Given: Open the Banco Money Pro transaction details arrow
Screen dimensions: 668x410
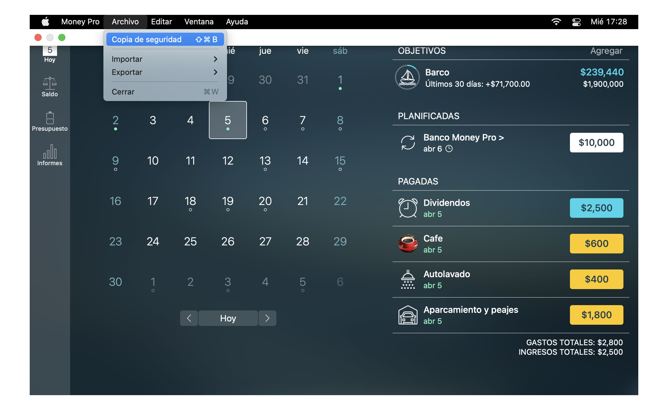Looking at the screenshot, I should click(x=502, y=137).
